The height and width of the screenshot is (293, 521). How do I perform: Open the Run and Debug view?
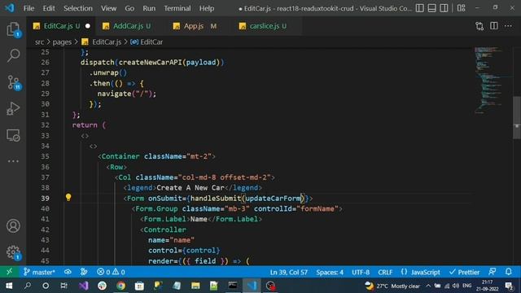pos(13,108)
